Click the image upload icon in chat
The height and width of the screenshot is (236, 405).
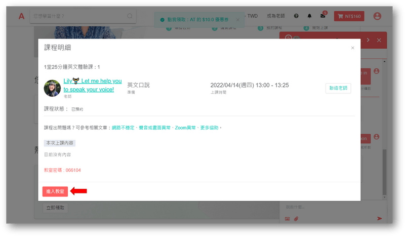(288, 218)
